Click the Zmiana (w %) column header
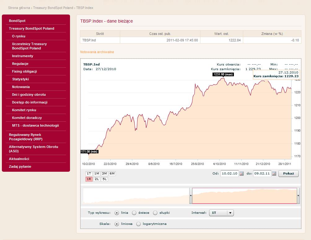Screen dimensions: 311x240 272,34
